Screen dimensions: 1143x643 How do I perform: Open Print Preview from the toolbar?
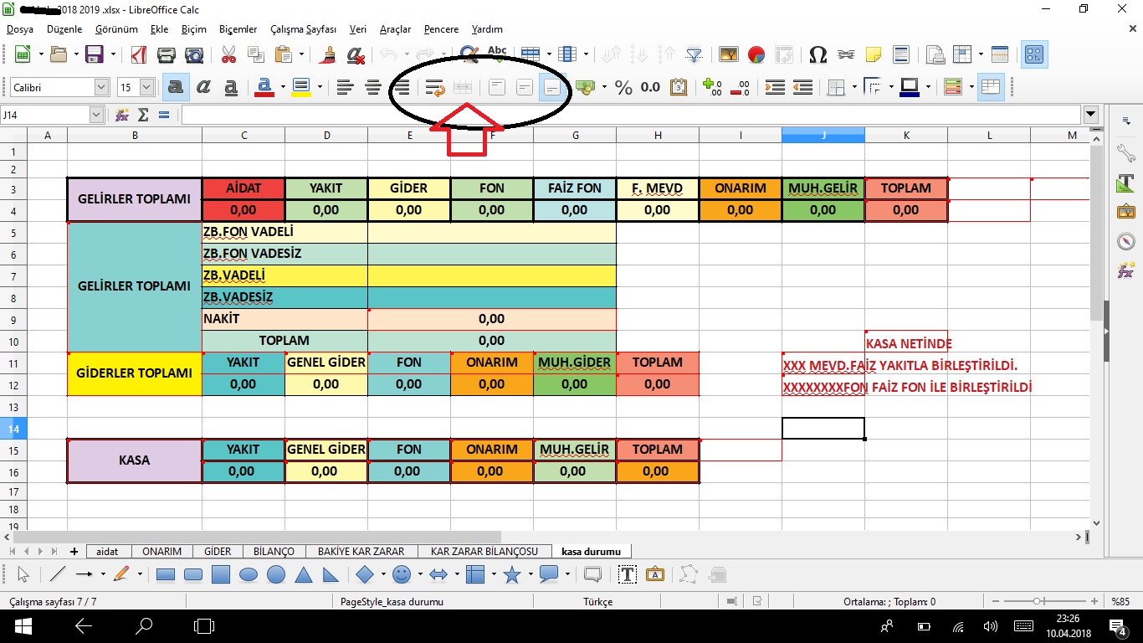pyautogui.click(x=194, y=54)
